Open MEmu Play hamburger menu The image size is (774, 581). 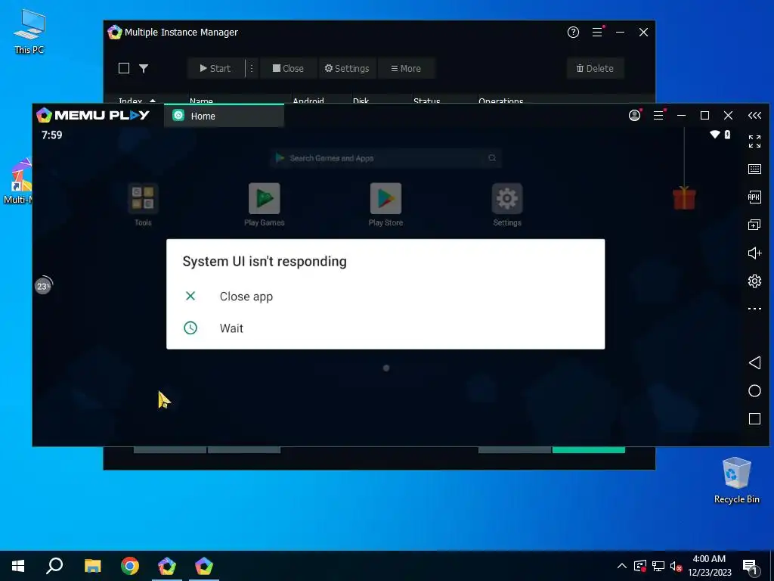point(658,115)
